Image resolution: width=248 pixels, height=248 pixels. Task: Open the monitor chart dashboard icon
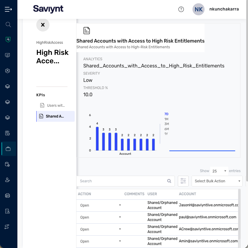click(x=7, y=55)
